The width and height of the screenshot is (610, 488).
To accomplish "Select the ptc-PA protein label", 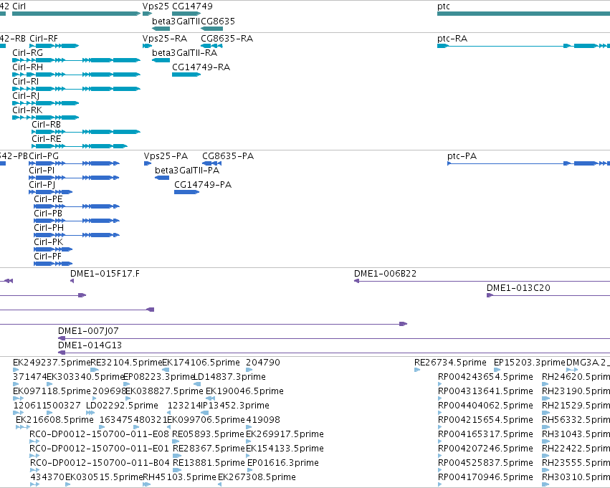I will click(462, 156).
